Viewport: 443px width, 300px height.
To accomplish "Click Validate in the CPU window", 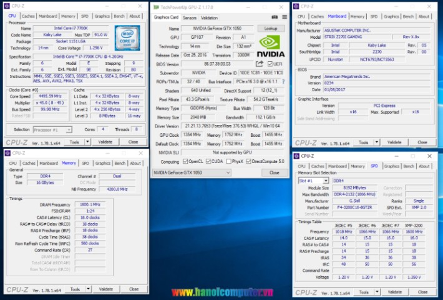I will (x=105, y=142).
